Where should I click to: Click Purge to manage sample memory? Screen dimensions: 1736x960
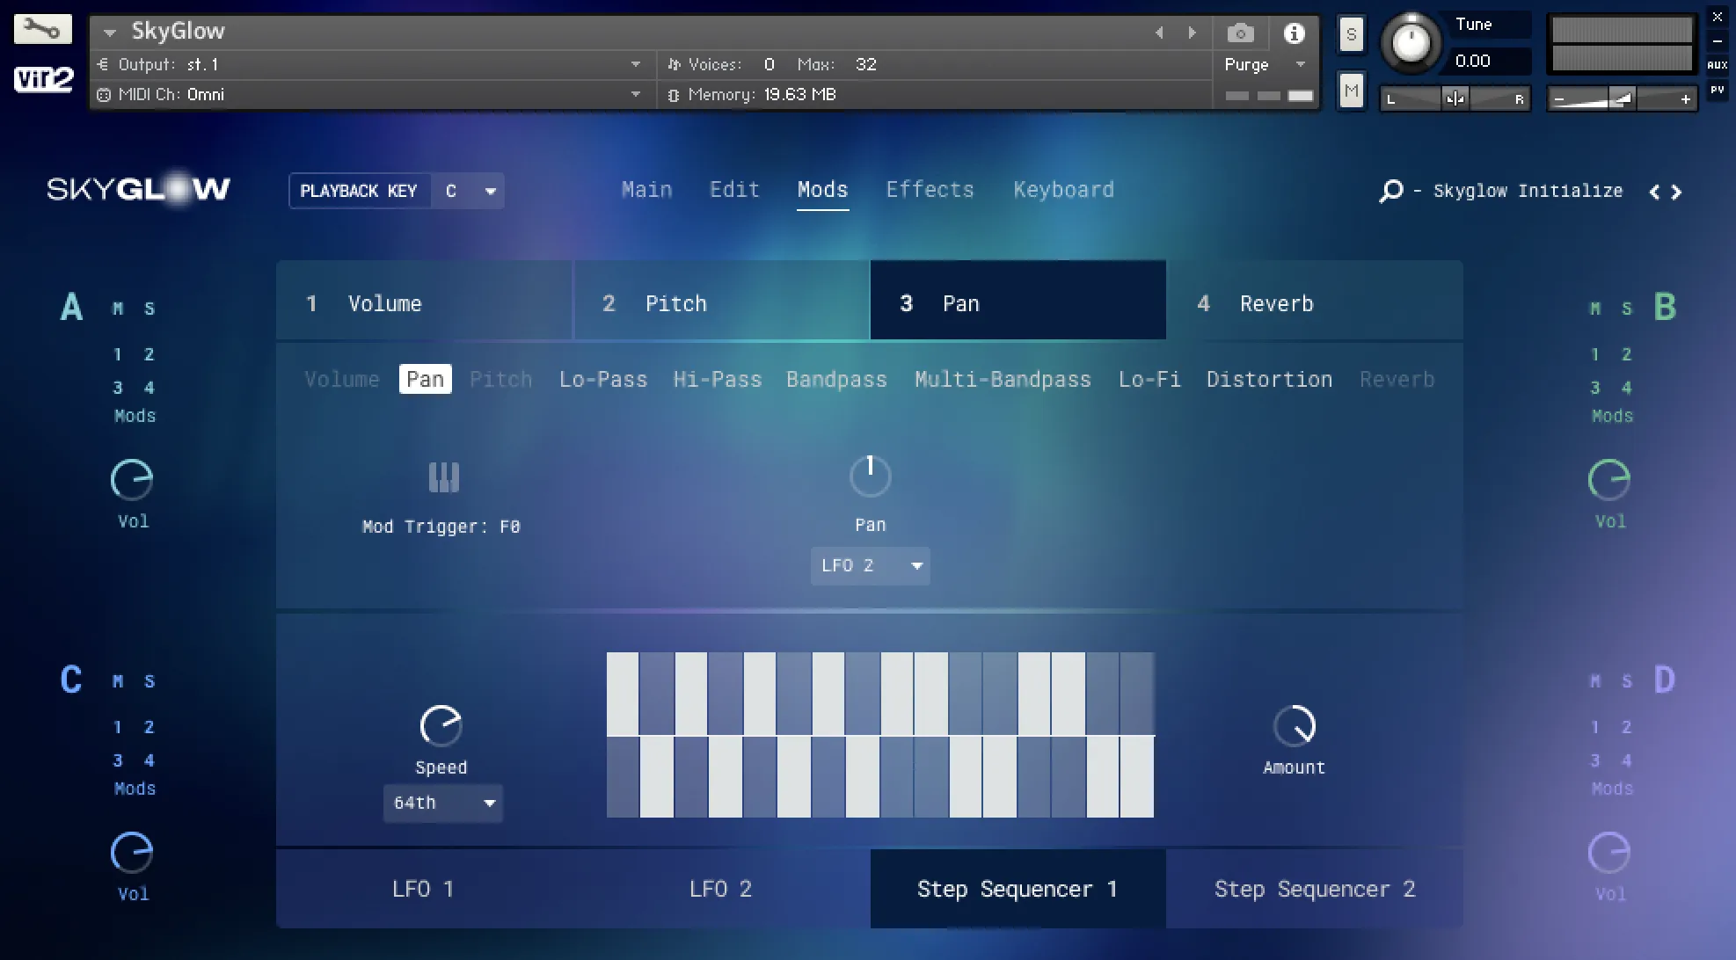[1248, 63]
